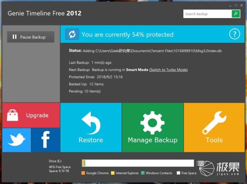Click the white Free Space legend swatch
The image size is (247, 184).
pos(178,173)
